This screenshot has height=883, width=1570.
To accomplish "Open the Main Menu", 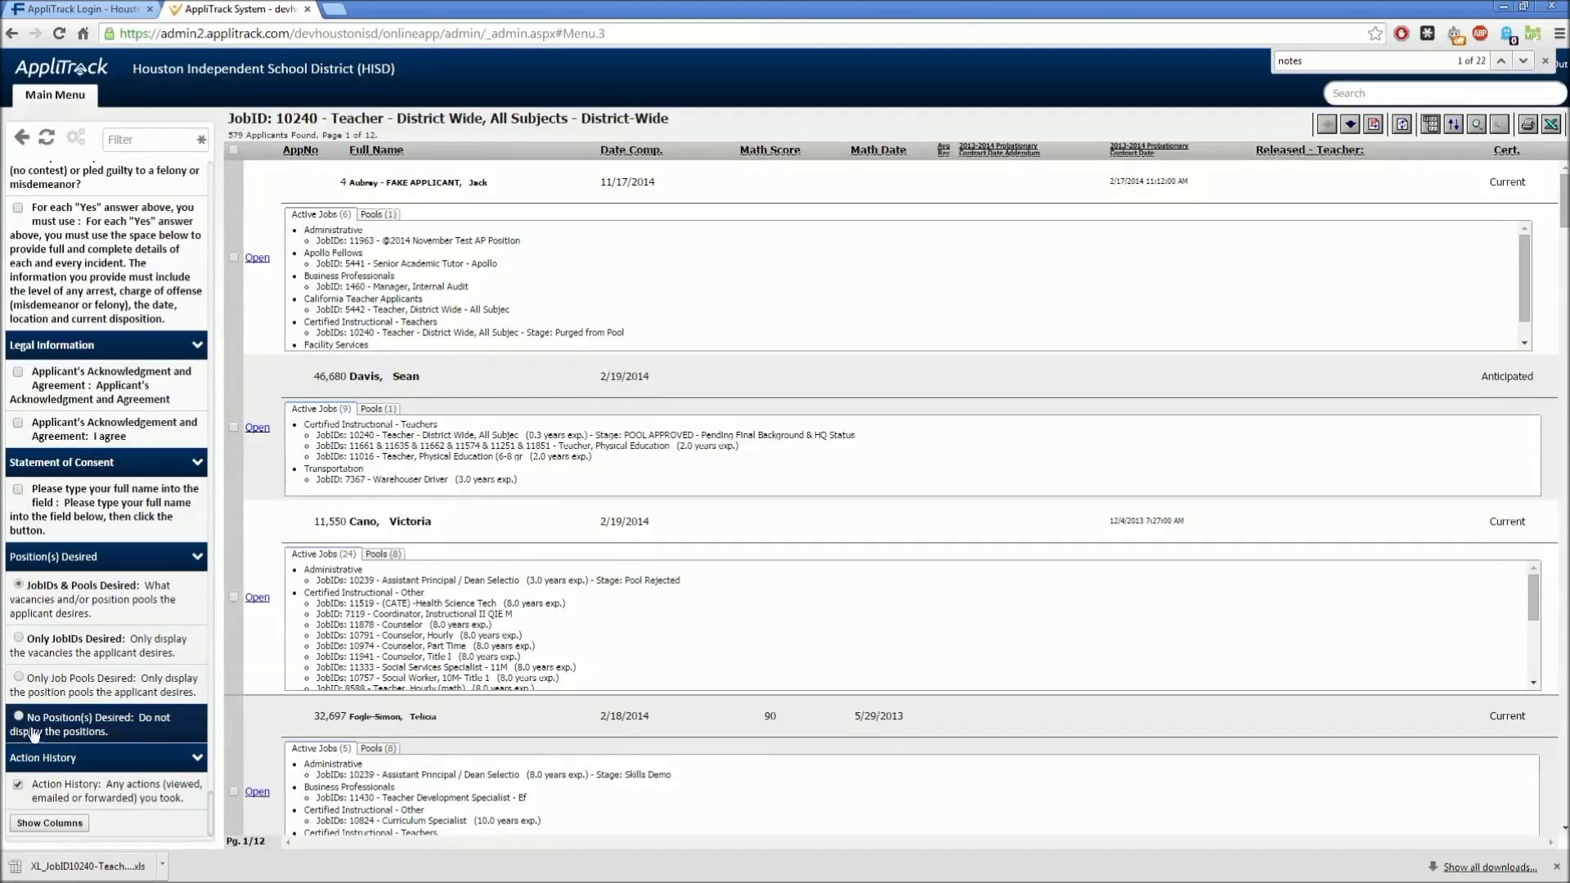I will 53,95.
